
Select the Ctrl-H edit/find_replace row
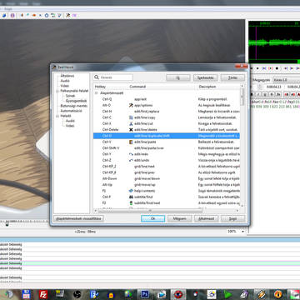click(167, 112)
